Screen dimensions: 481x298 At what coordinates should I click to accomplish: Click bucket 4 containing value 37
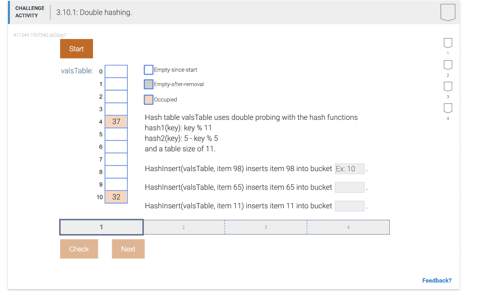click(x=116, y=121)
